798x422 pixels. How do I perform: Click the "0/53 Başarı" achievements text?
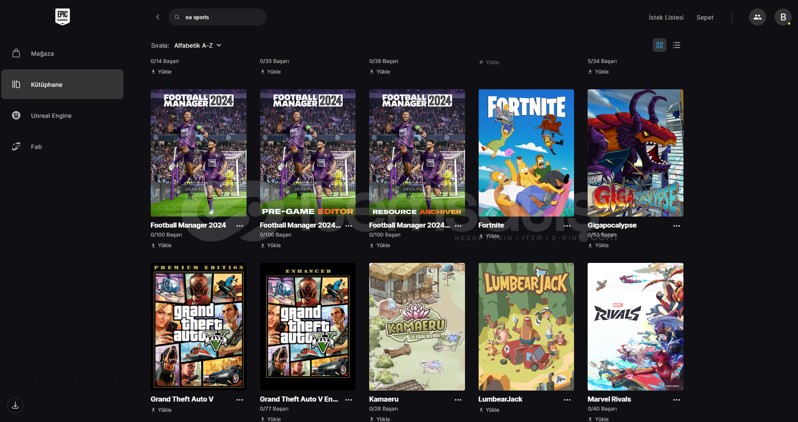(602, 235)
